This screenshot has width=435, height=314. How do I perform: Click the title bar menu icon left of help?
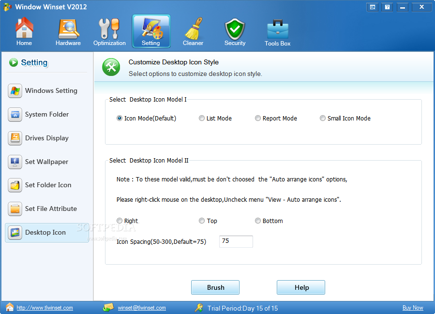click(x=373, y=7)
